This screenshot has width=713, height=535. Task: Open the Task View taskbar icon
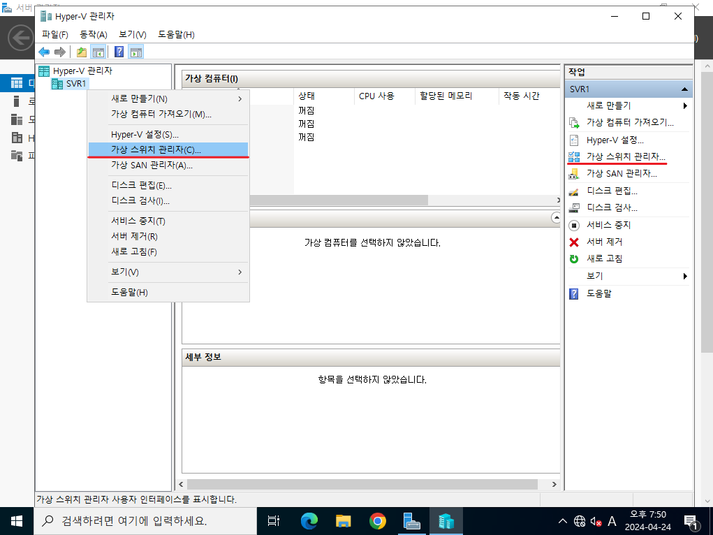click(274, 521)
